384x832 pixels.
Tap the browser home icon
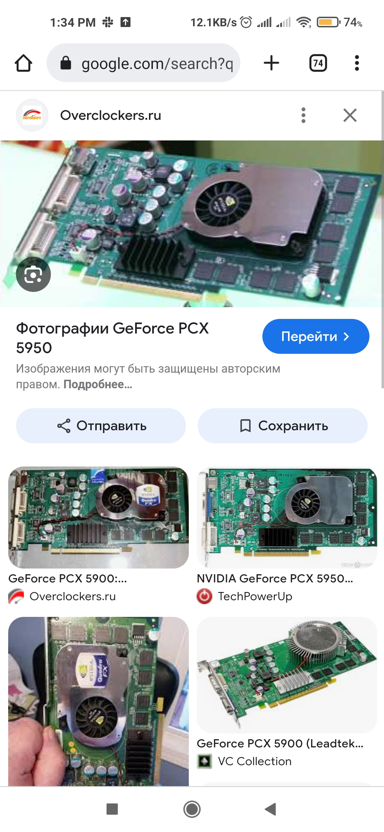pos(23,63)
